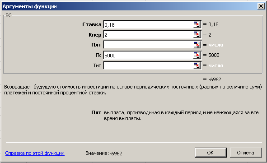The image size is (267, 163).
Task: Click into the Пс field with 5000
Action: pos(148,55)
